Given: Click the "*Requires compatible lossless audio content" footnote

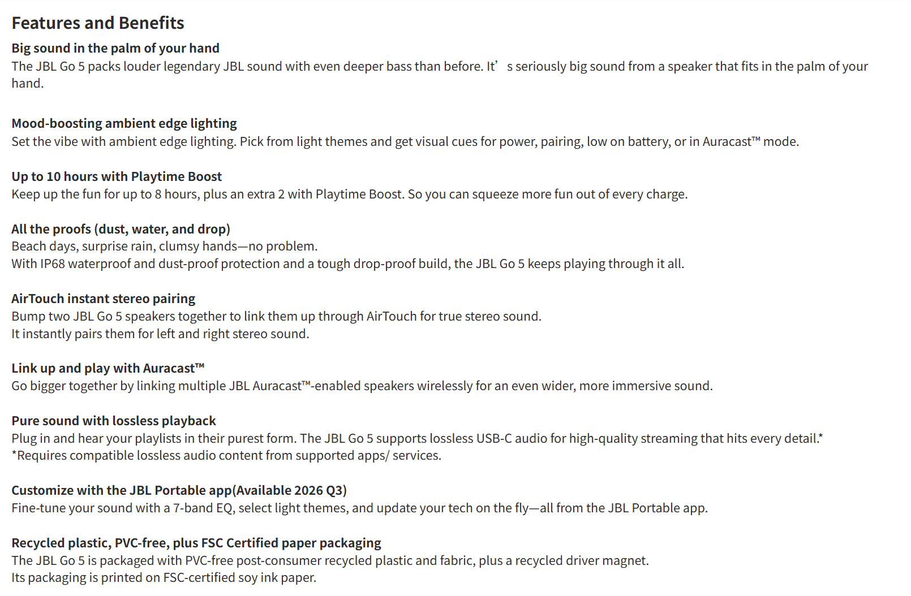Looking at the screenshot, I should click(x=226, y=455).
